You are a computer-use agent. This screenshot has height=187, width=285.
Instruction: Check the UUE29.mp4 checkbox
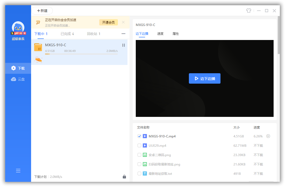139,145
